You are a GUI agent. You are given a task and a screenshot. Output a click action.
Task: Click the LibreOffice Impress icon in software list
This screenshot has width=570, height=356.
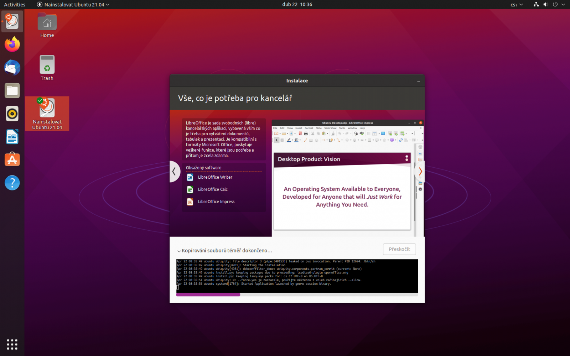click(x=190, y=201)
